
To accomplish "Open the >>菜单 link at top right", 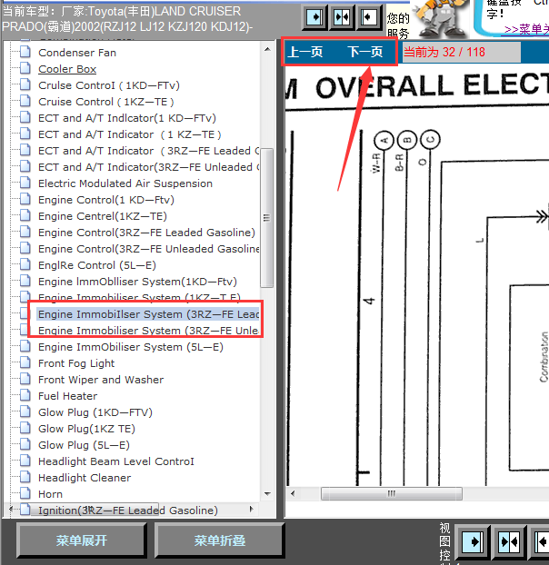I will (526, 30).
